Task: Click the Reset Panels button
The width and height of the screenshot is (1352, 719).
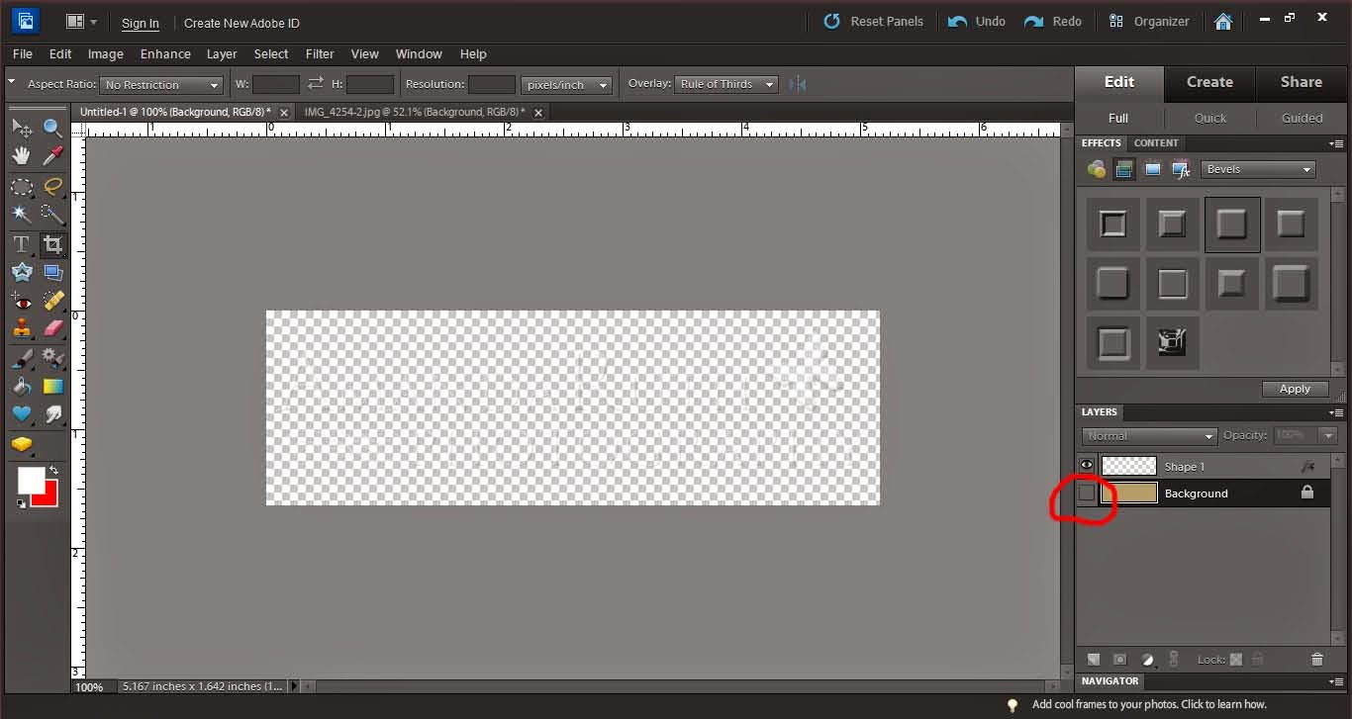Action: point(874,21)
